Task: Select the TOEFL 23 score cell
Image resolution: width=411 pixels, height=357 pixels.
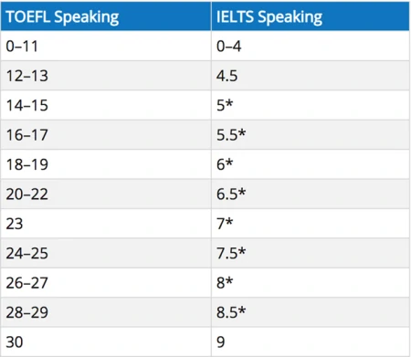Action: [x=106, y=224]
